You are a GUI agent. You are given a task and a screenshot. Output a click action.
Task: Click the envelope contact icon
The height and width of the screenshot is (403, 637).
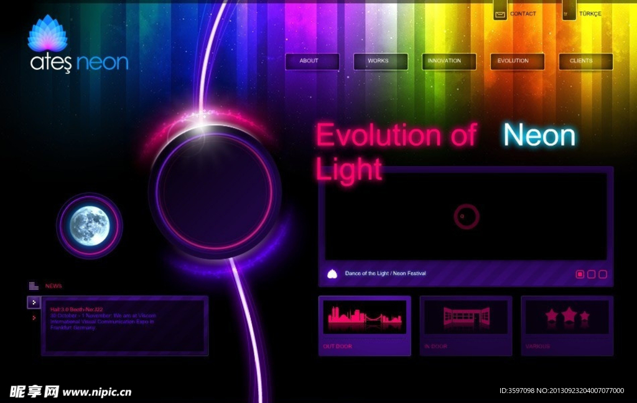coord(500,15)
